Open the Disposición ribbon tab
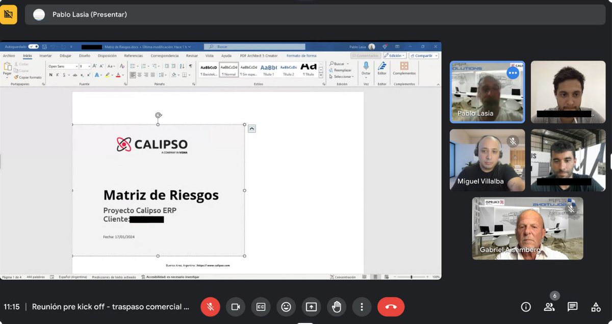The image size is (612, 324). tap(107, 56)
